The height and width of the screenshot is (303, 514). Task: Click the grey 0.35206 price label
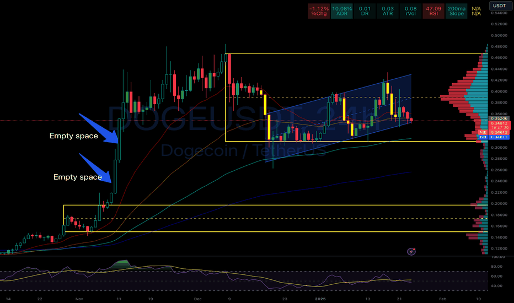pyautogui.click(x=499, y=118)
